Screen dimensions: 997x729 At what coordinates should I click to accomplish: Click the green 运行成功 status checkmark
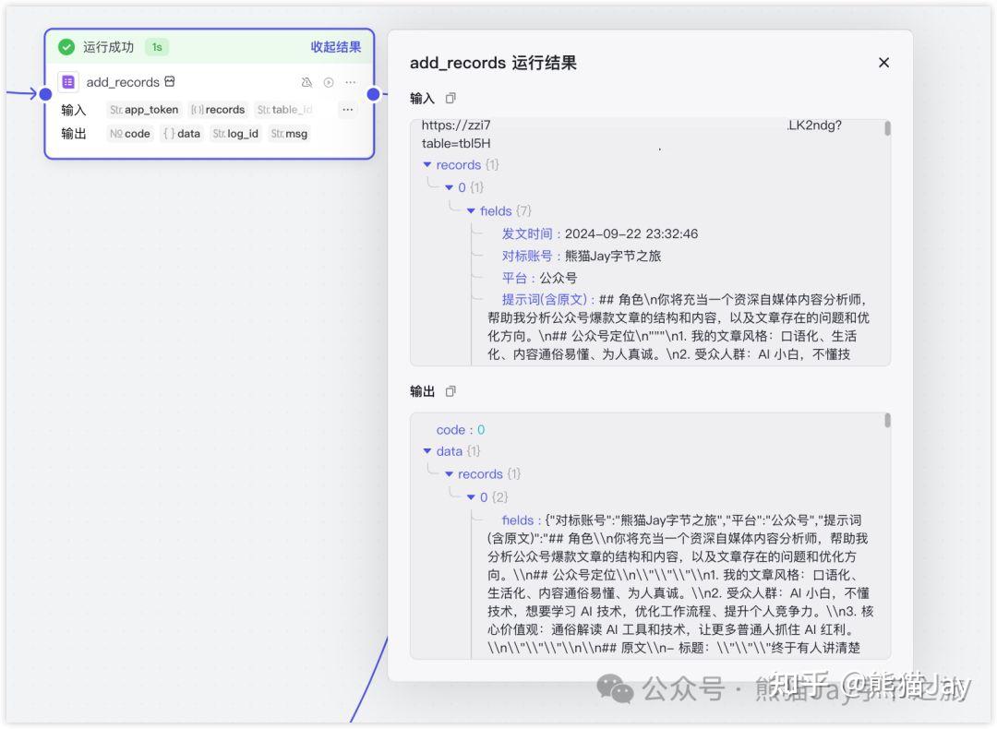pos(66,46)
